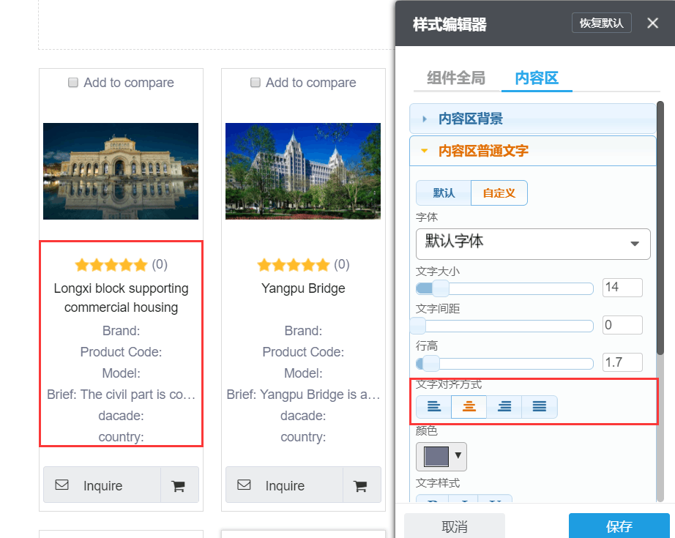Viewport: 675px width, 538px height.
Task: Click the envelope icon in Longxi's Inquire button
Action: tap(61, 485)
